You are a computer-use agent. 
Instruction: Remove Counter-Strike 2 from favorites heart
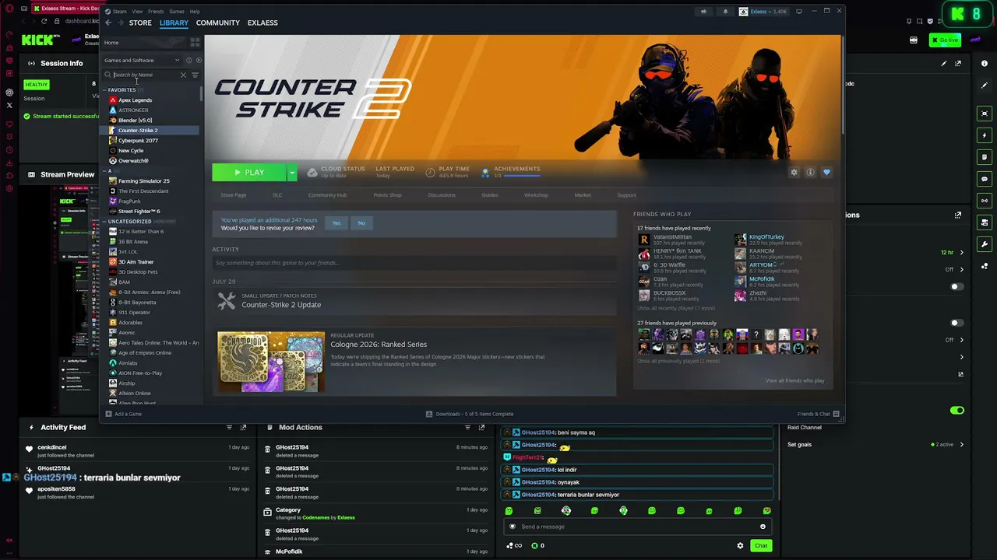(826, 173)
